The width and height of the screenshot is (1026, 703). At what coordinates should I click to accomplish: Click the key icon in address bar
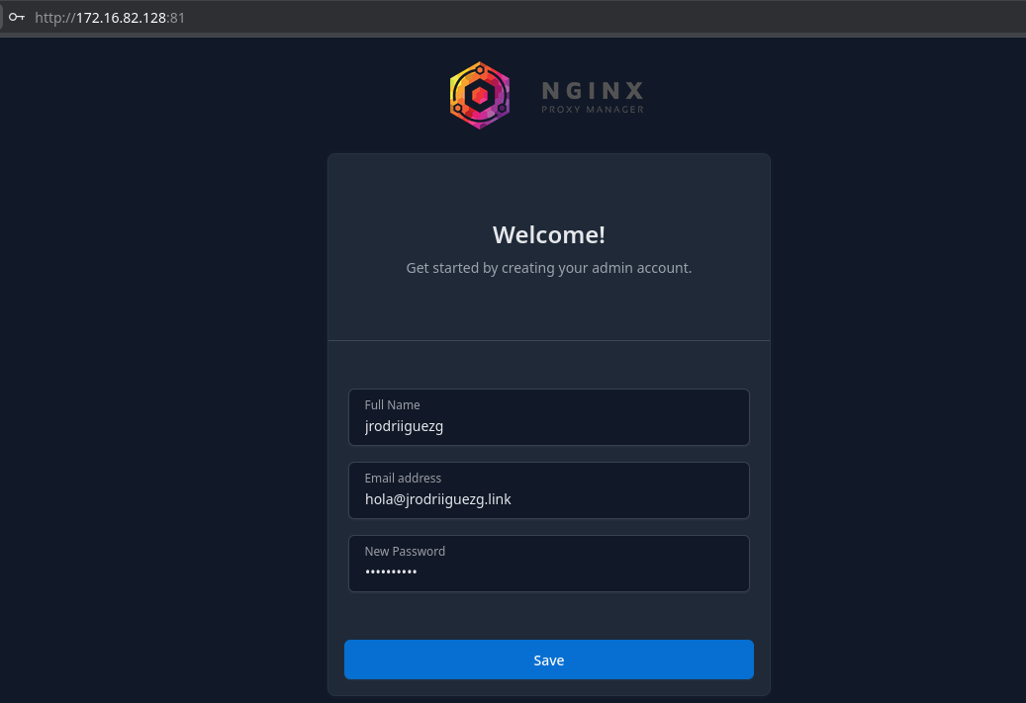tap(17, 17)
